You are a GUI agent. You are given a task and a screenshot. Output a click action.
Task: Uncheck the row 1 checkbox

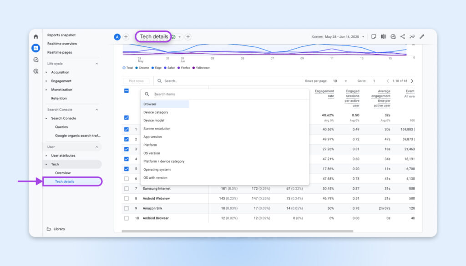click(127, 130)
